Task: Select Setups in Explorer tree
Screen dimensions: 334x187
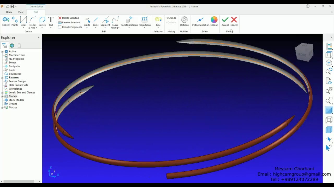Action: (13, 63)
